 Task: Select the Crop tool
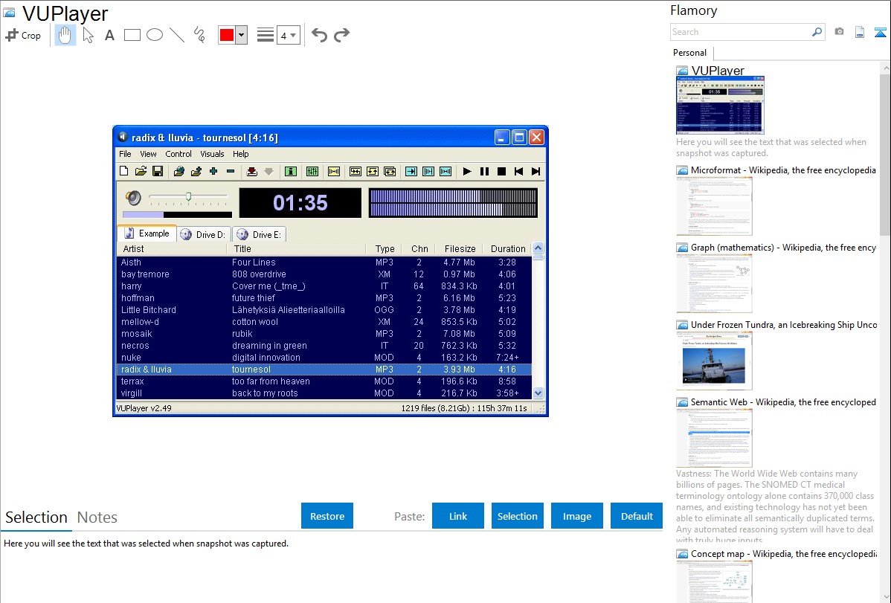tap(23, 35)
